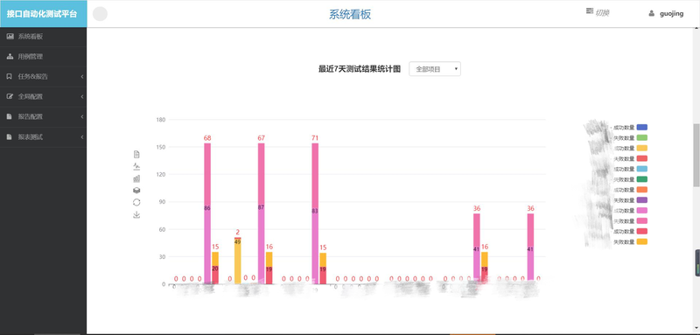Expand the 全局配置 sidebar menu
This screenshot has height=335, width=700.
coord(43,96)
